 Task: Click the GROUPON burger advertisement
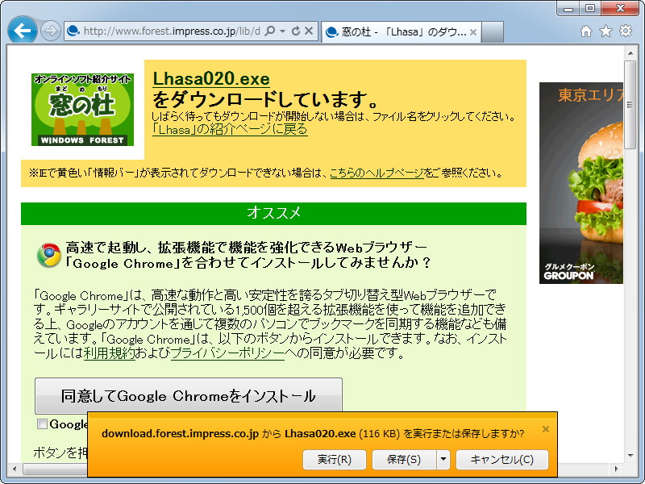[x=581, y=183]
